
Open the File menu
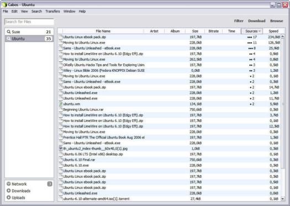pos(6,11)
